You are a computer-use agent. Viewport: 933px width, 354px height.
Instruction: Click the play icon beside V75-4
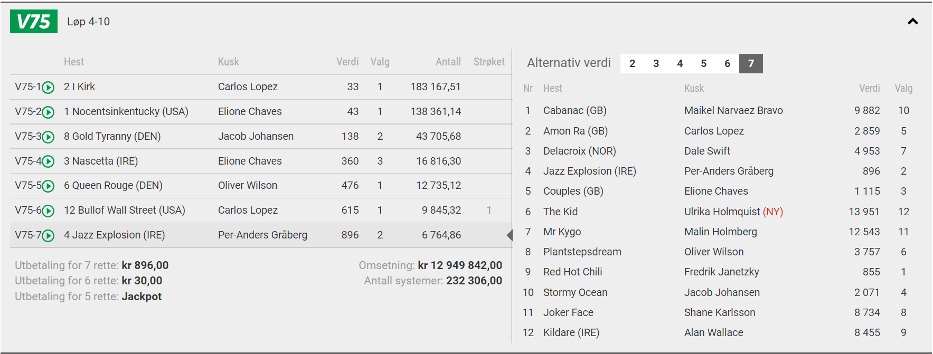pyautogui.click(x=48, y=161)
